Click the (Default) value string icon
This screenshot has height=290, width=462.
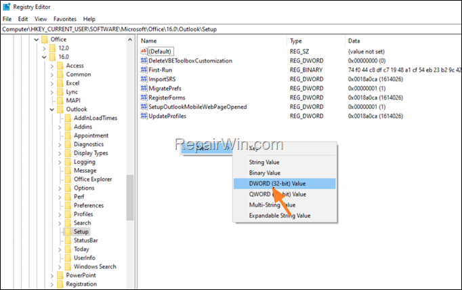(144, 51)
